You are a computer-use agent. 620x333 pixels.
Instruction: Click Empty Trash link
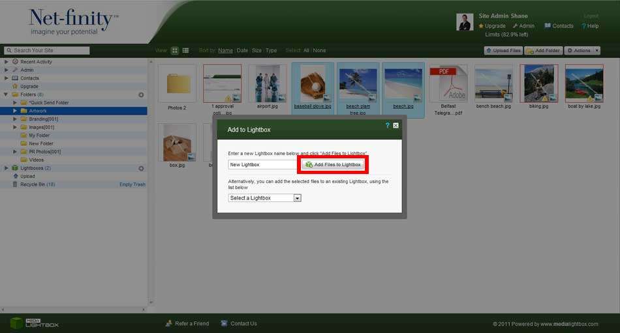tap(132, 184)
